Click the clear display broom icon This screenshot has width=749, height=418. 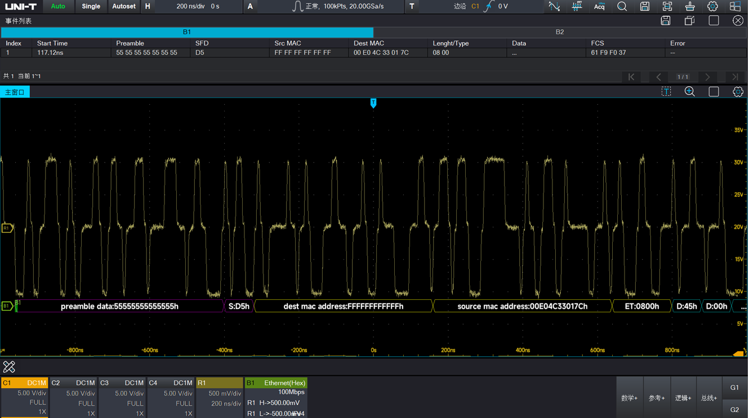[690, 7]
